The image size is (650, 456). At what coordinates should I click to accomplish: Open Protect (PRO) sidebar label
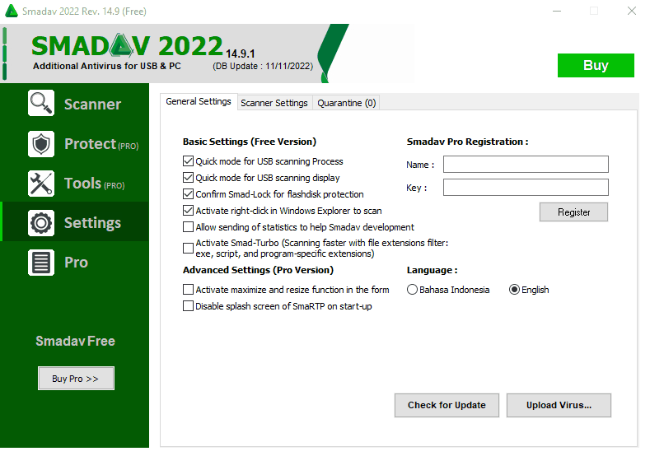(x=101, y=144)
